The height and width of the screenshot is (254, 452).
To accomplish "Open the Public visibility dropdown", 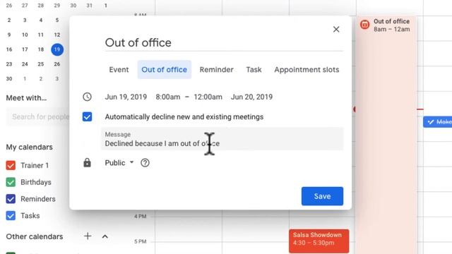I will (x=119, y=163).
